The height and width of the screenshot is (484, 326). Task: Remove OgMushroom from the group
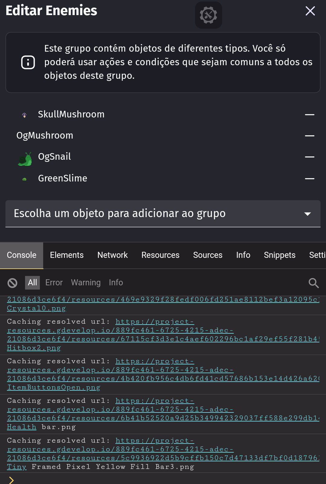310,136
